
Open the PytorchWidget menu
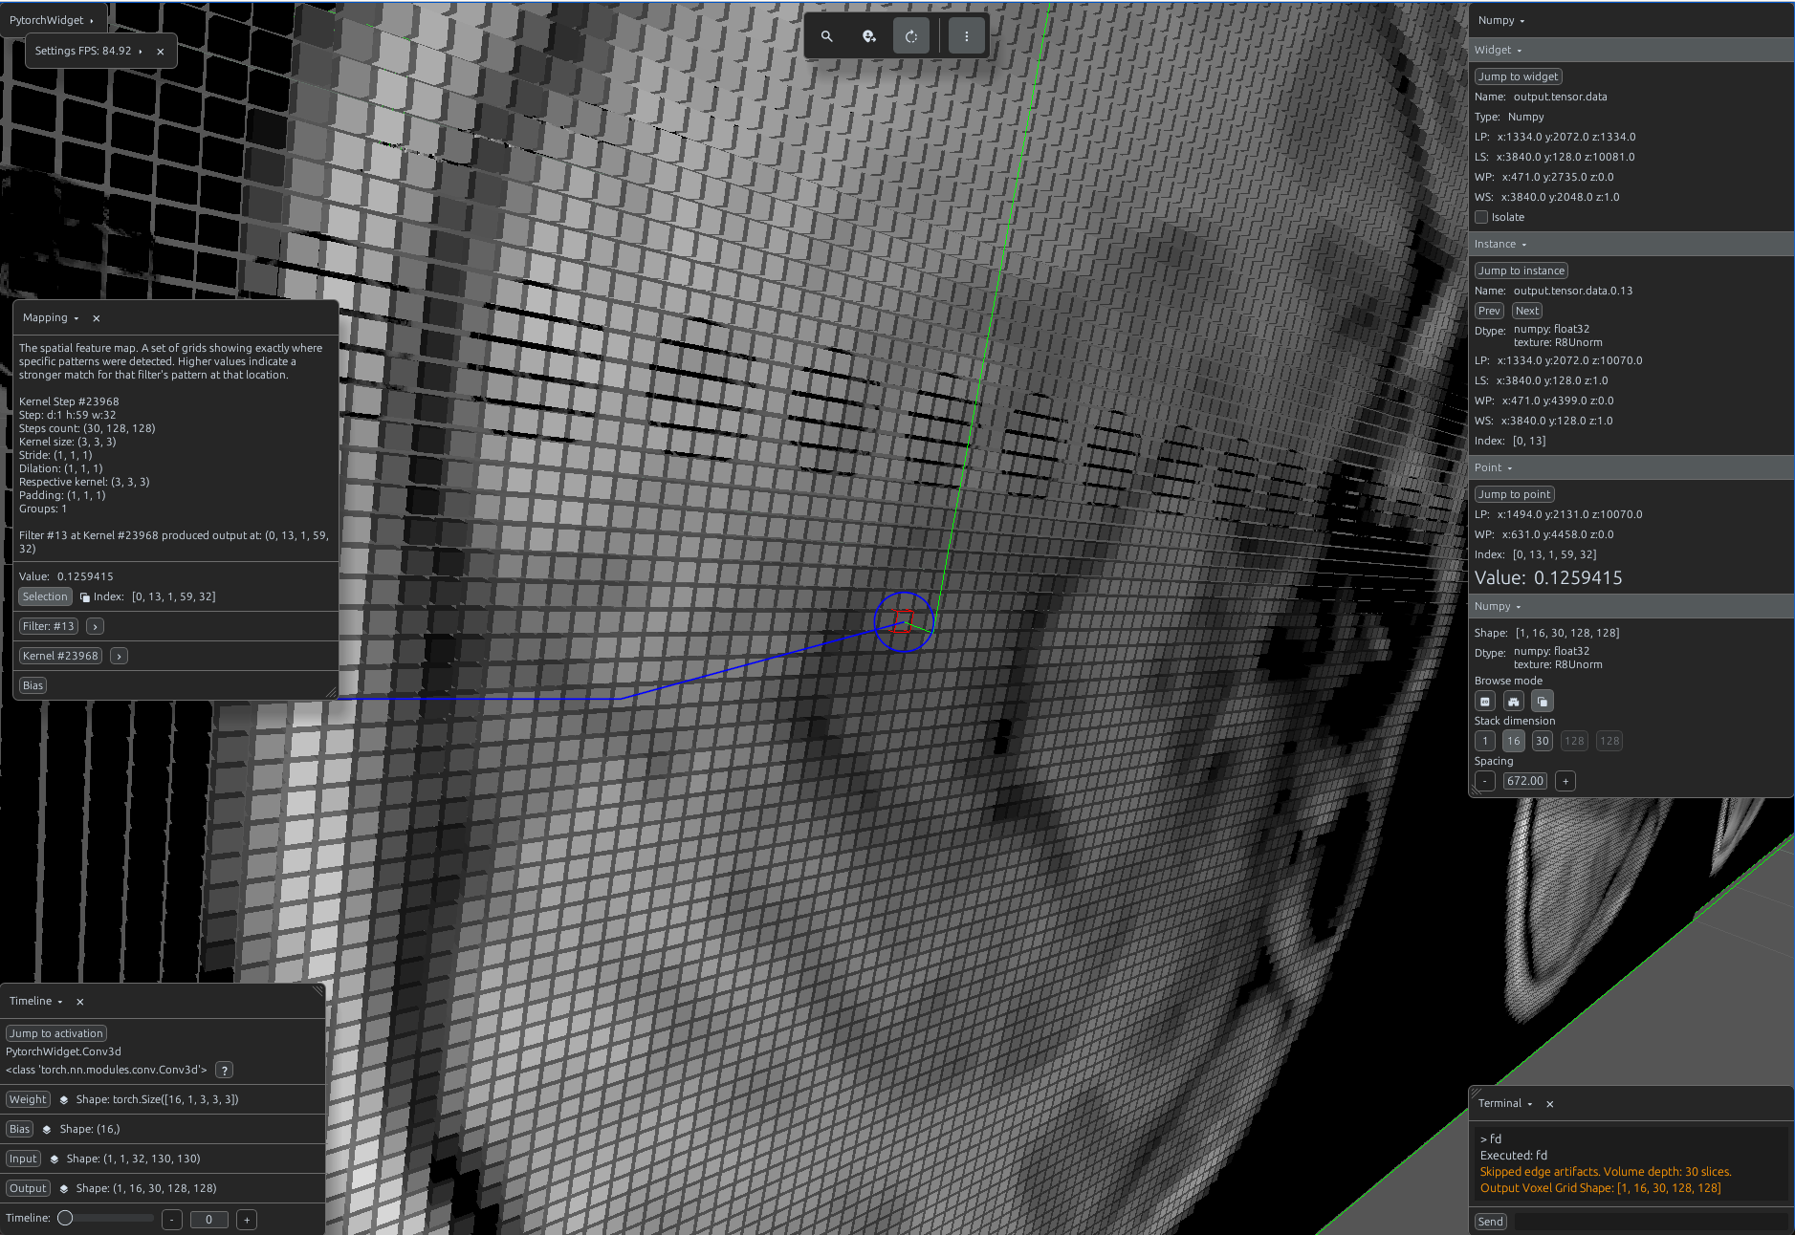(52, 20)
